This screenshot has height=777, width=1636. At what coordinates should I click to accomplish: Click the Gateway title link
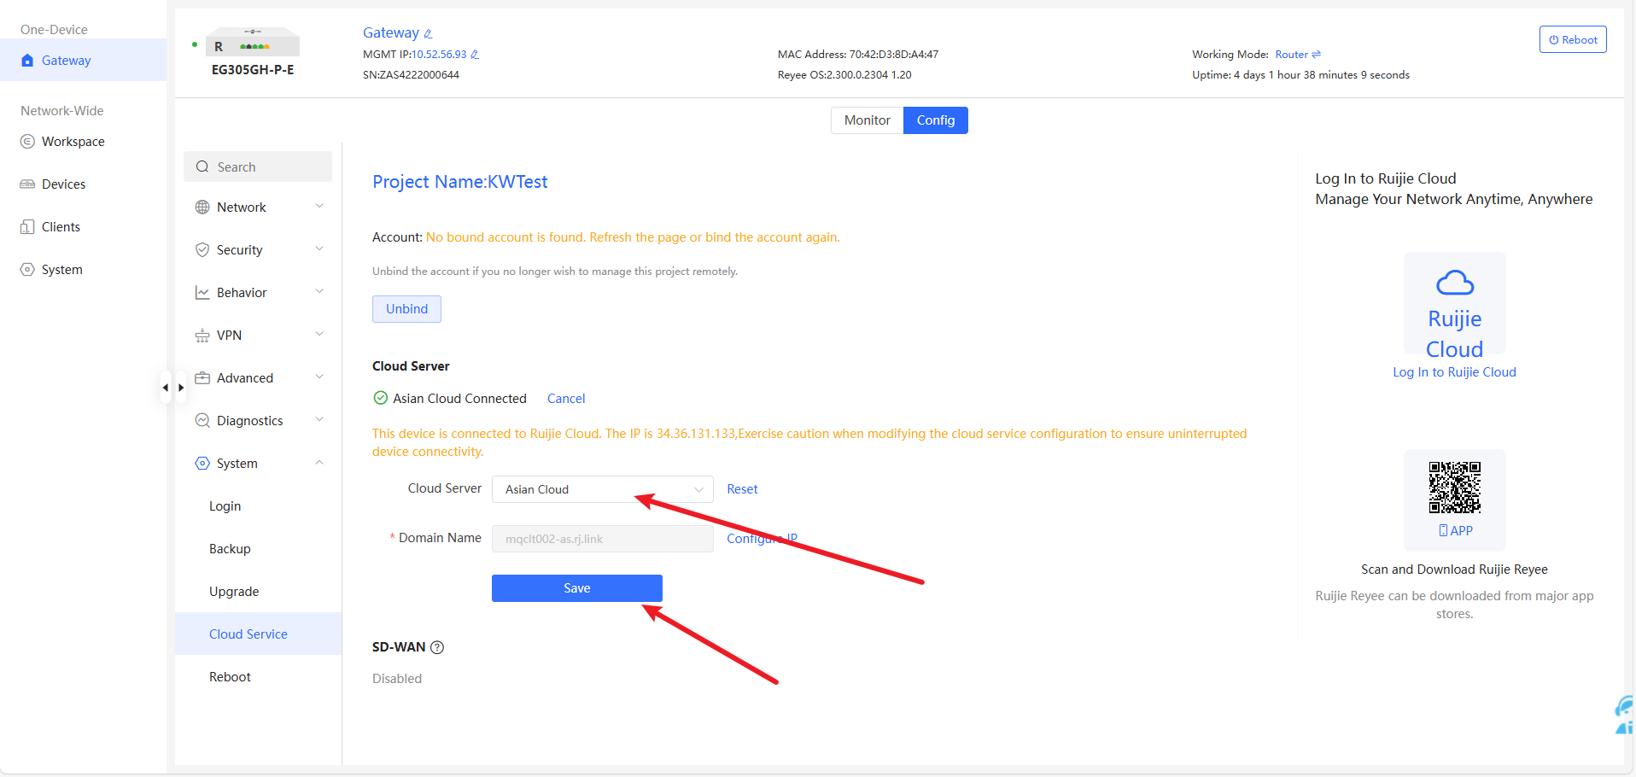coord(391,32)
